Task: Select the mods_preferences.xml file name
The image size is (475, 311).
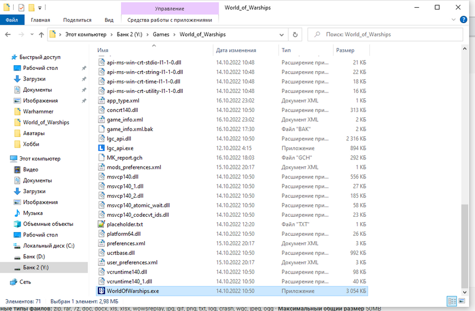Action: (x=134, y=167)
